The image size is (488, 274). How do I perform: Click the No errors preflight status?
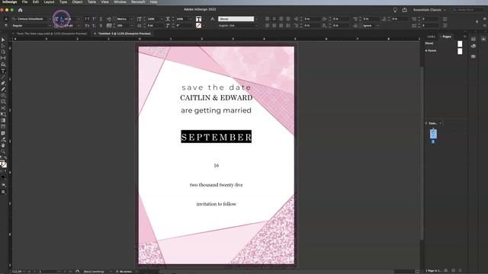pos(124,272)
